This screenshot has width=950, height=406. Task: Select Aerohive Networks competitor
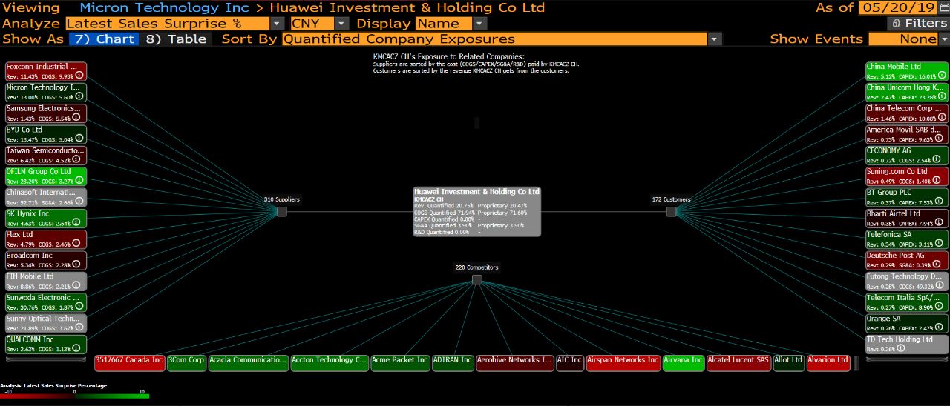515,363
